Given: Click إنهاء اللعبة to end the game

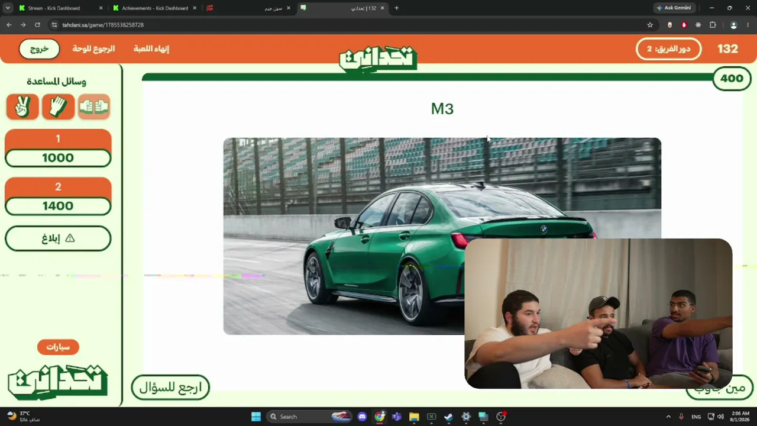Looking at the screenshot, I should [x=151, y=49].
